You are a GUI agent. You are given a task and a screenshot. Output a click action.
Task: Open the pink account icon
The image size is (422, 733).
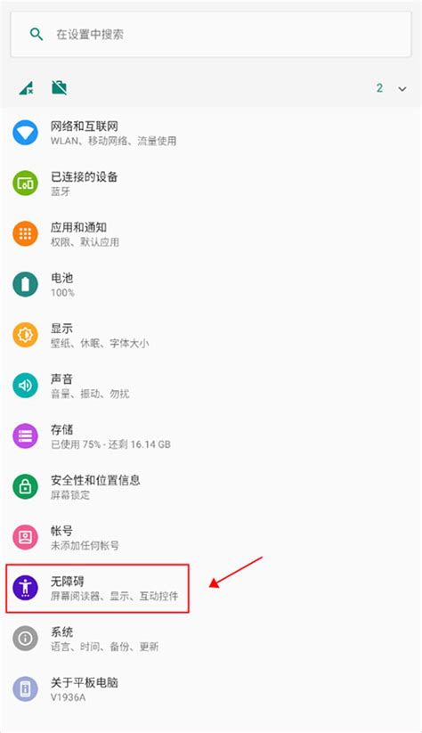25,537
